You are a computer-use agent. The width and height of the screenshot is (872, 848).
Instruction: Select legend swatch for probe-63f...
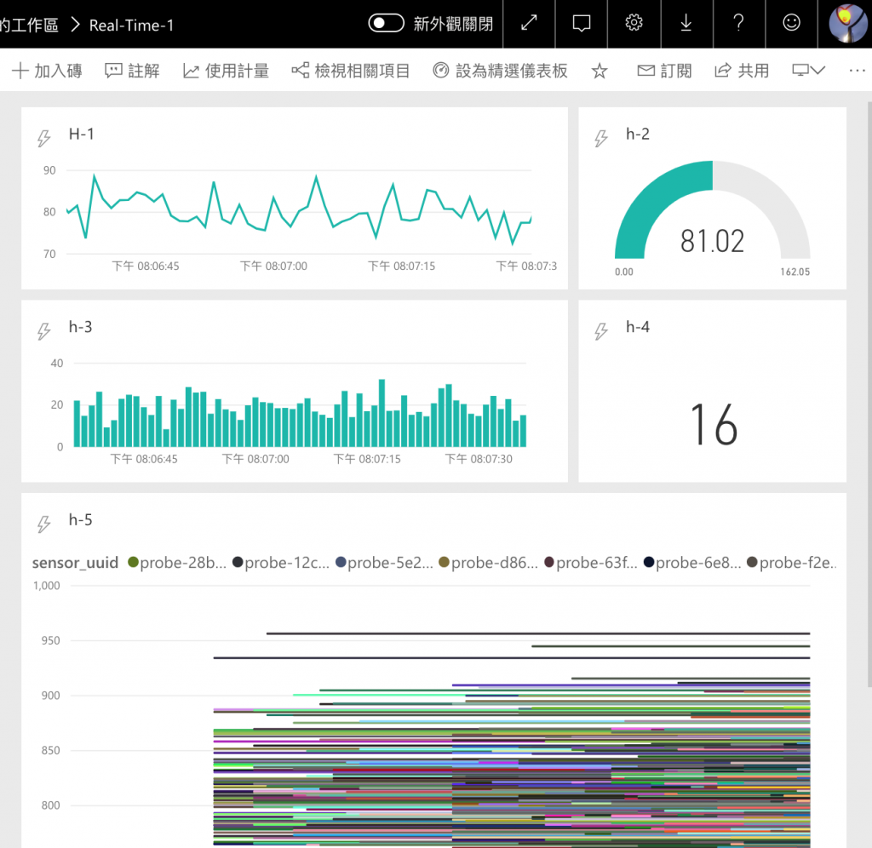[x=549, y=562]
